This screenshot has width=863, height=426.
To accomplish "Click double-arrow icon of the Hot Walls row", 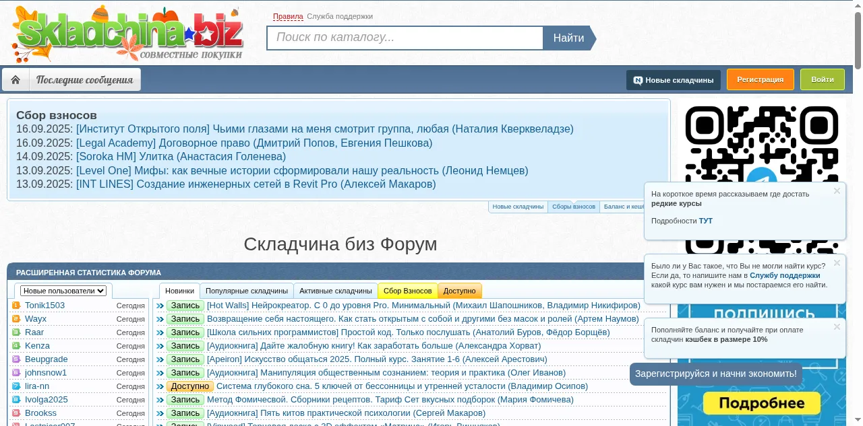I will (x=160, y=306).
